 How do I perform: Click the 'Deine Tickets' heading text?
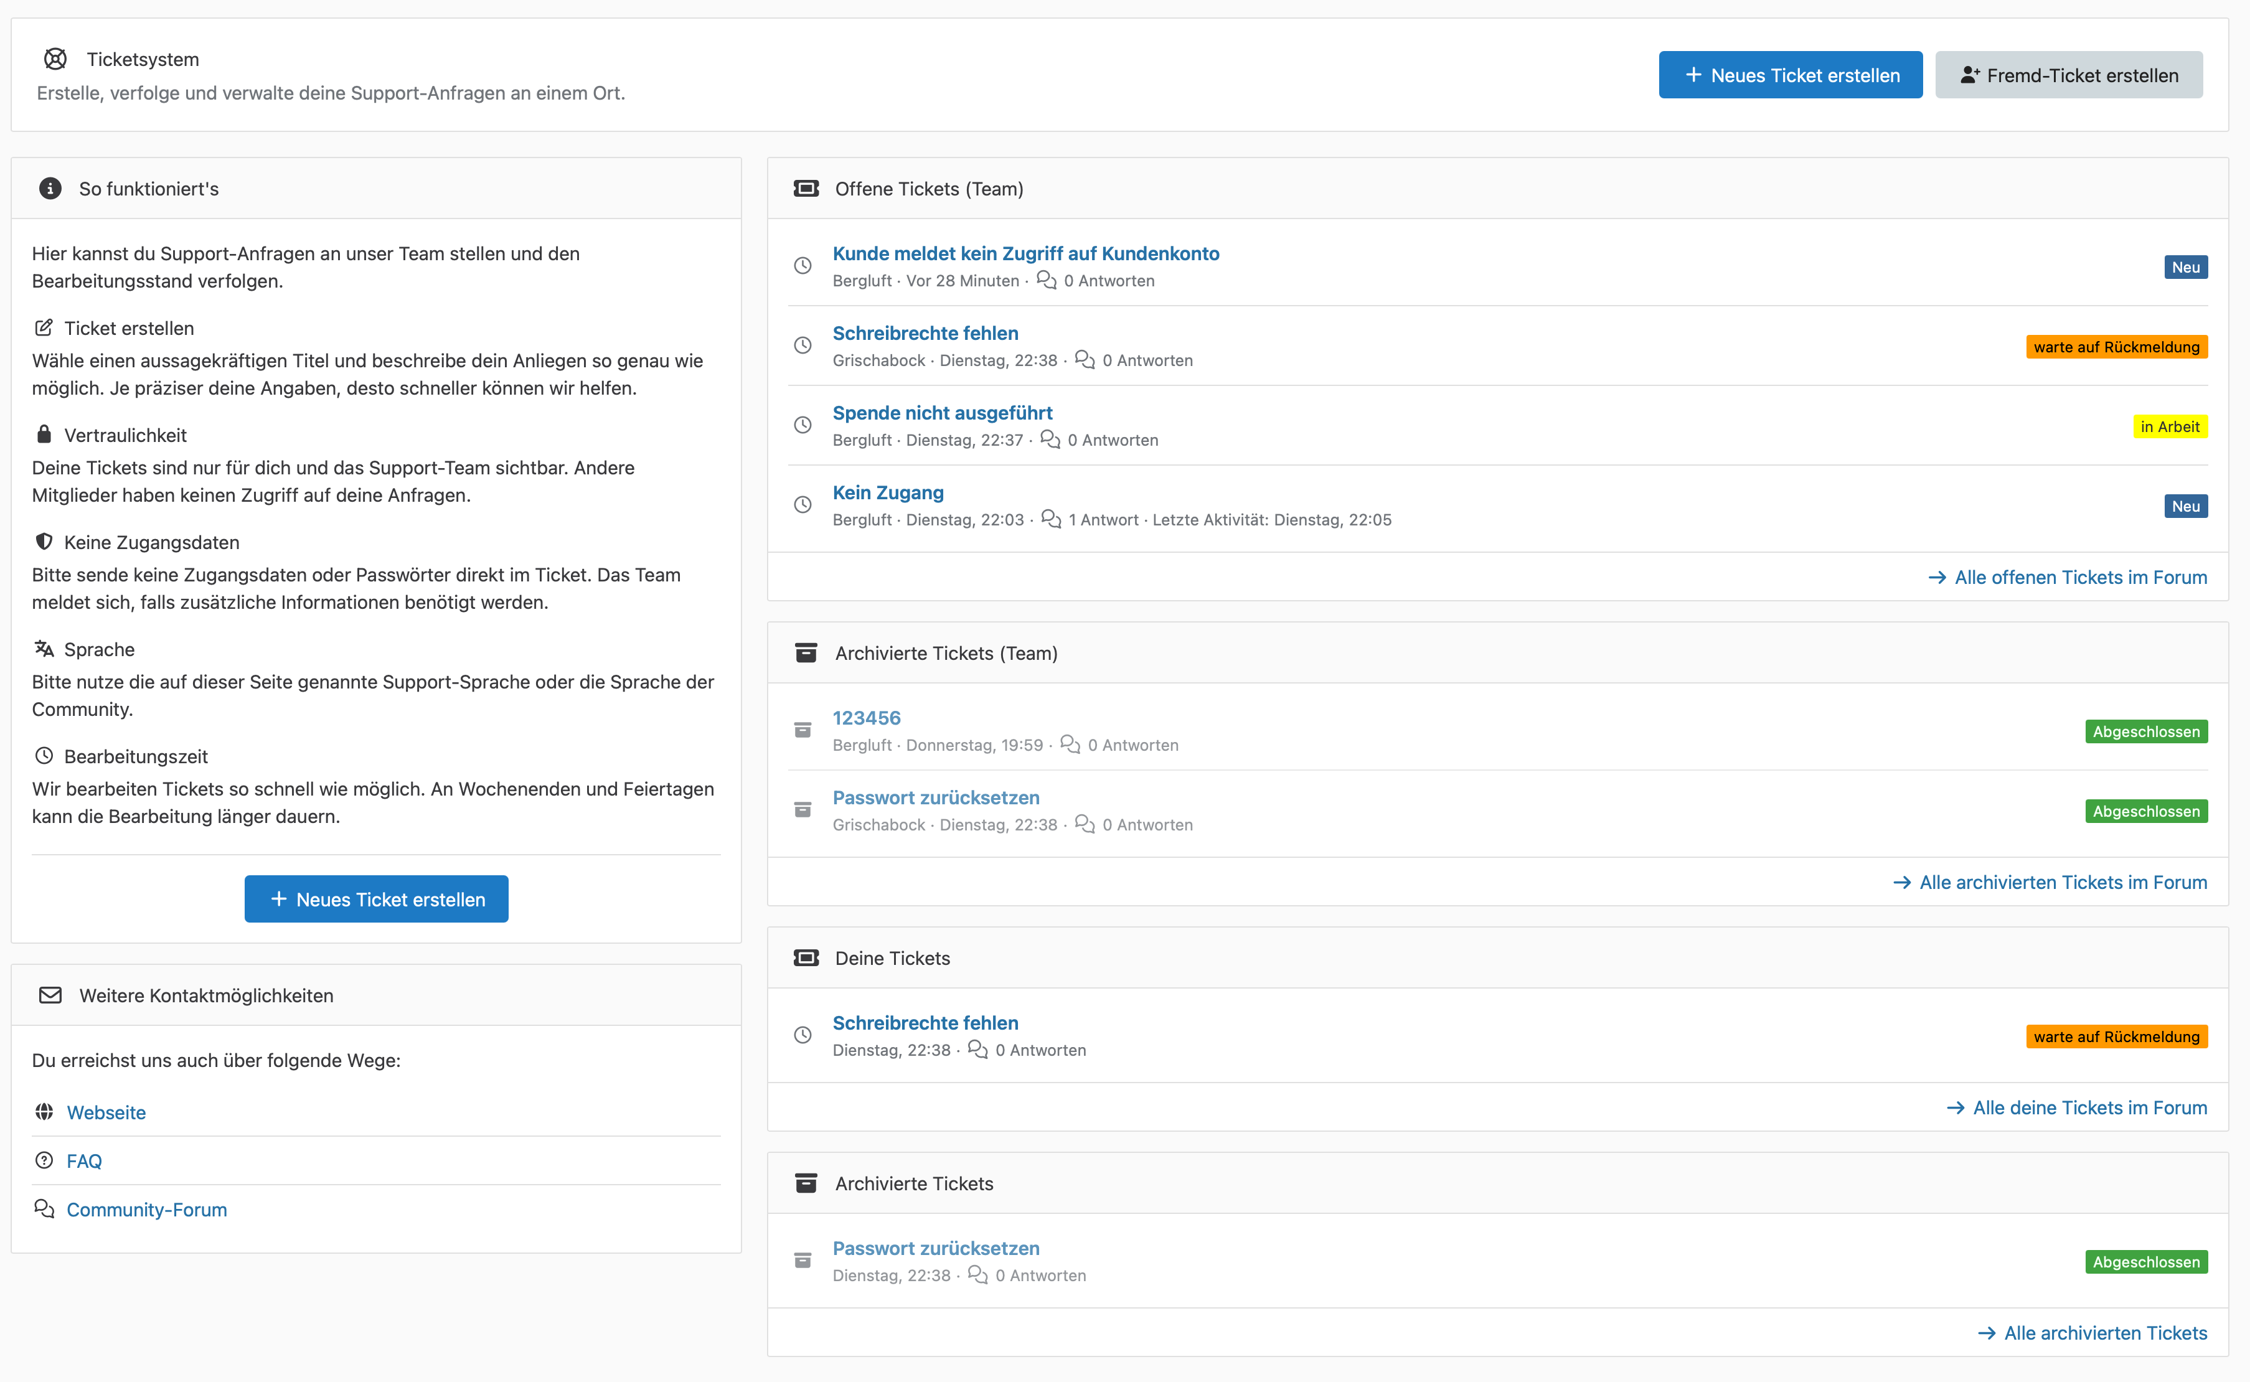893,958
